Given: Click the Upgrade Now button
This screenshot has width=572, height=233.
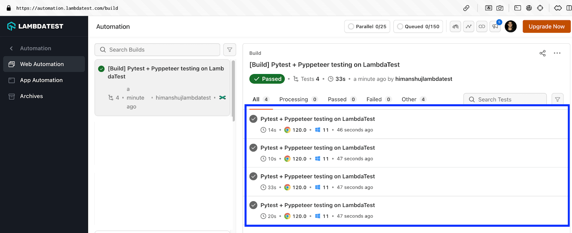Looking at the screenshot, I should click(546, 26).
